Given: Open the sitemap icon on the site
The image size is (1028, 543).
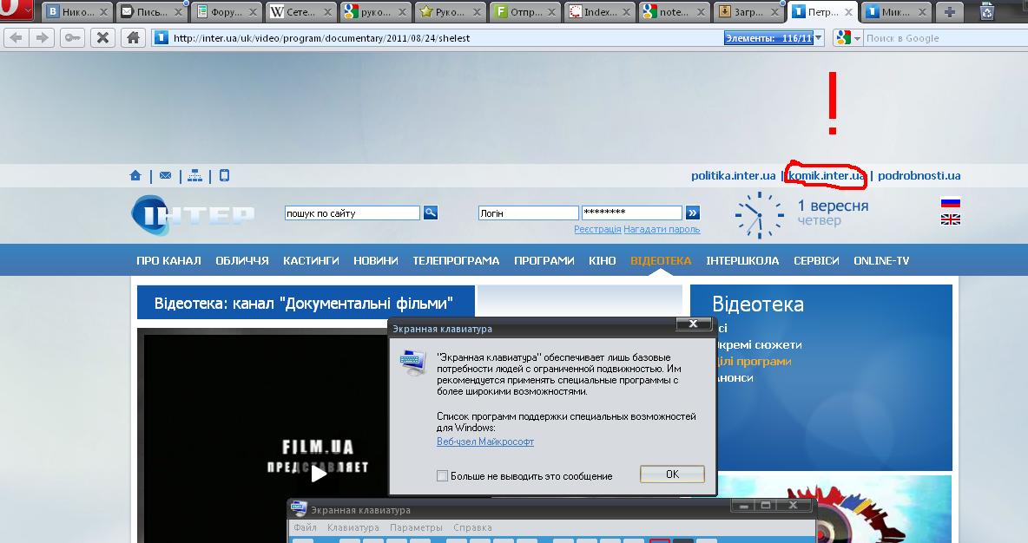Looking at the screenshot, I should point(194,175).
